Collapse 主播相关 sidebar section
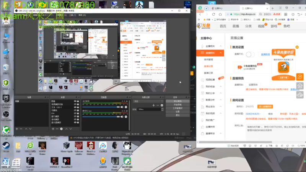 click(x=221, y=46)
